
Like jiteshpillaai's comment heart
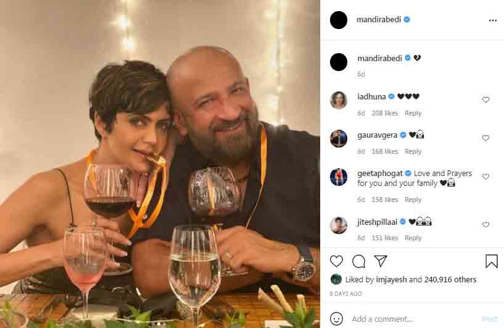click(485, 224)
